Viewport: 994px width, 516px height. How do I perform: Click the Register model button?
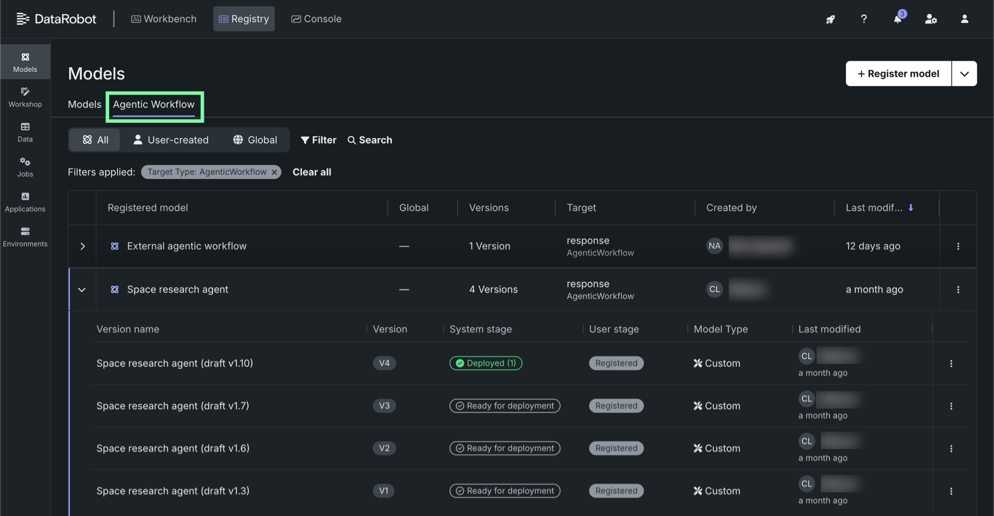[898, 74]
